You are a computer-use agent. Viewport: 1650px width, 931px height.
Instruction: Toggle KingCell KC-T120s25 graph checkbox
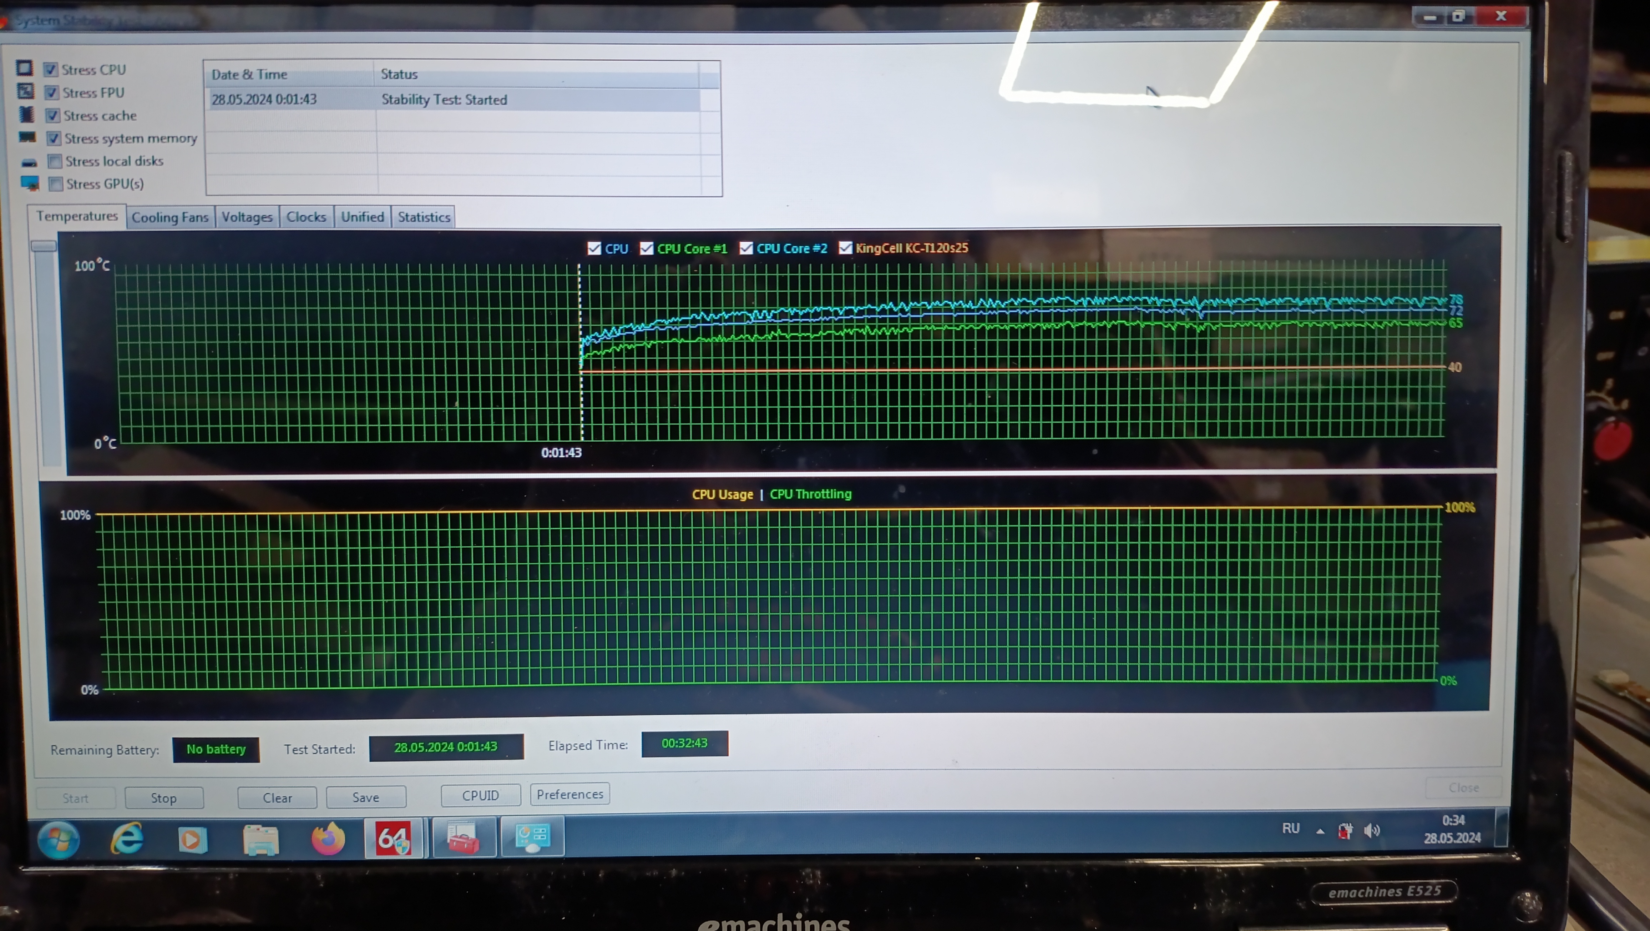click(845, 247)
